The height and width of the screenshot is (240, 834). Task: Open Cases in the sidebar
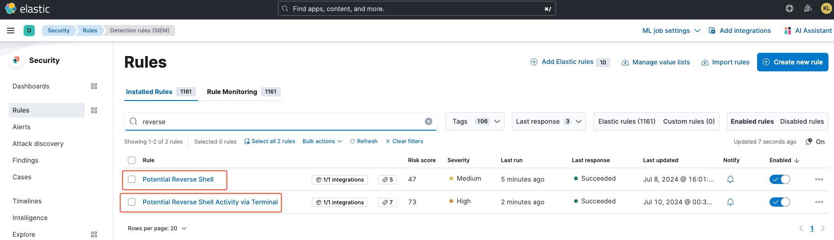(x=22, y=177)
